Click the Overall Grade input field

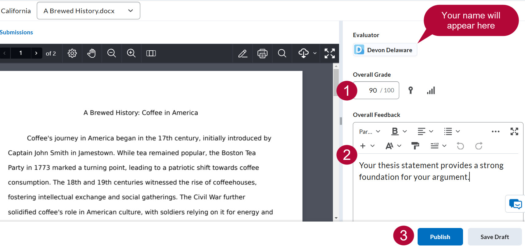pyautogui.click(x=376, y=90)
